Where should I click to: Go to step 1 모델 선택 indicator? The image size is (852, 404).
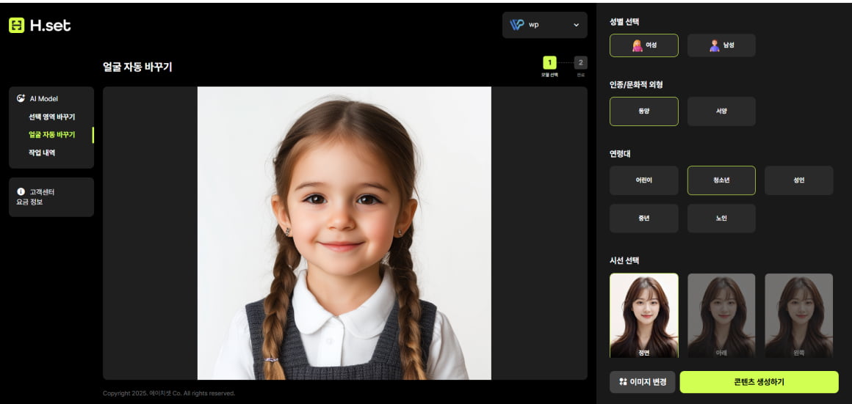[x=550, y=63]
